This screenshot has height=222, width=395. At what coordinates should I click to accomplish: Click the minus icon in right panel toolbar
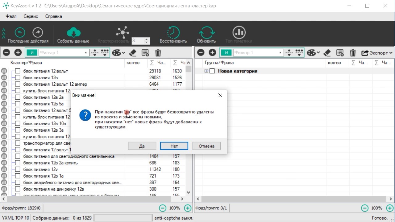click(201, 53)
